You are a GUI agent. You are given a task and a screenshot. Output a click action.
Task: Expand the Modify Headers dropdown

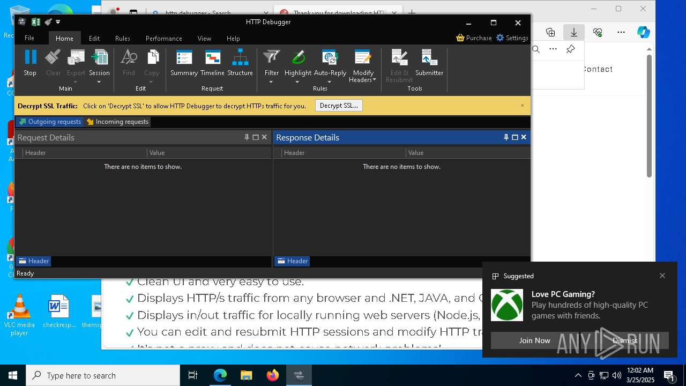375,80
